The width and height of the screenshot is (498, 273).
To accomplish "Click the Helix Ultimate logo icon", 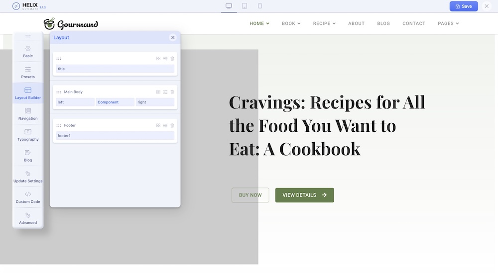I will click(16, 6).
